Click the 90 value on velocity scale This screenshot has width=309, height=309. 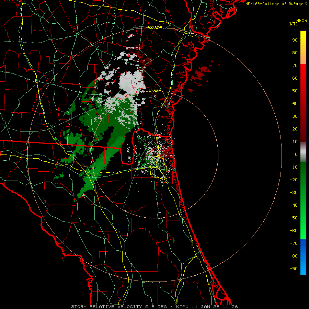tap(295, 40)
